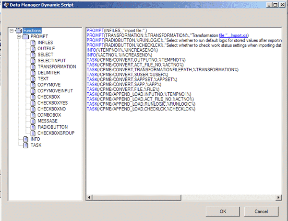
Task: Click the OUTFILE document icon
Action: click(33, 49)
